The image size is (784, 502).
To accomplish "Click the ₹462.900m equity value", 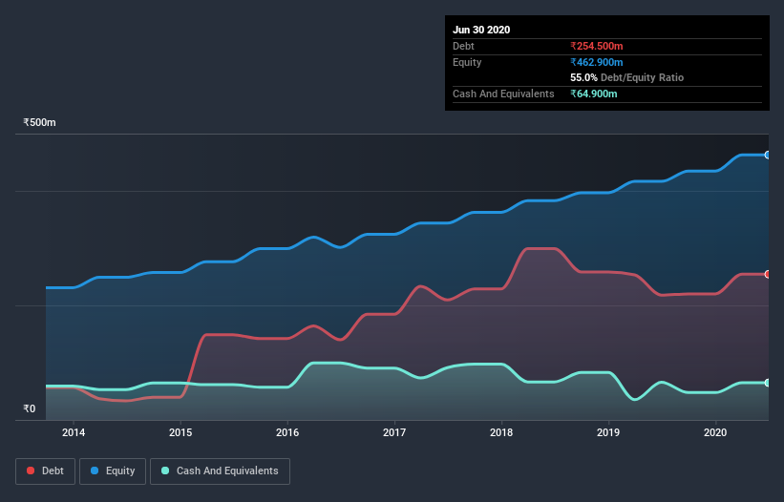I will [x=597, y=62].
